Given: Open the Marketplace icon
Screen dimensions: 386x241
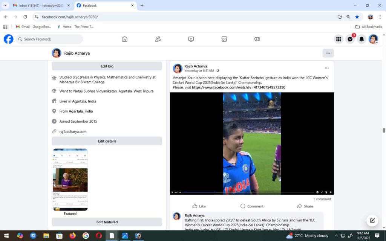Looking at the screenshot, I should coord(224,39).
